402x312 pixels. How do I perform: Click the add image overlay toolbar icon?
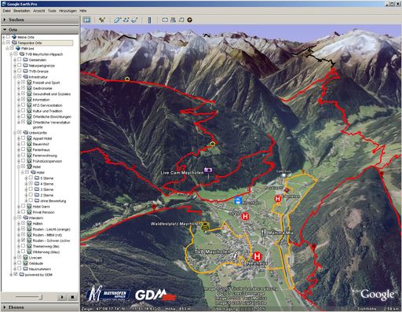[134, 20]
